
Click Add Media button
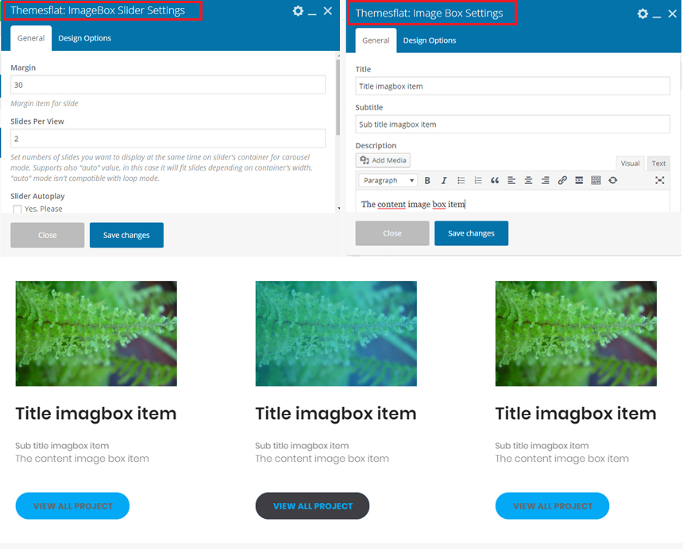[x=383, y=160]
